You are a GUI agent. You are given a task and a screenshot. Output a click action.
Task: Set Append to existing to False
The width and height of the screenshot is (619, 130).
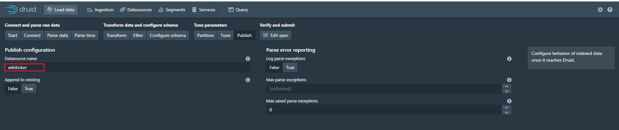coord(13,89)
